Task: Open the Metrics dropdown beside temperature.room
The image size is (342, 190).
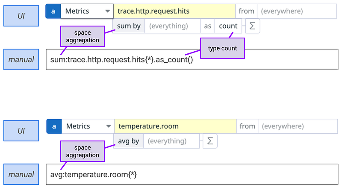Action: coord(88,126)
